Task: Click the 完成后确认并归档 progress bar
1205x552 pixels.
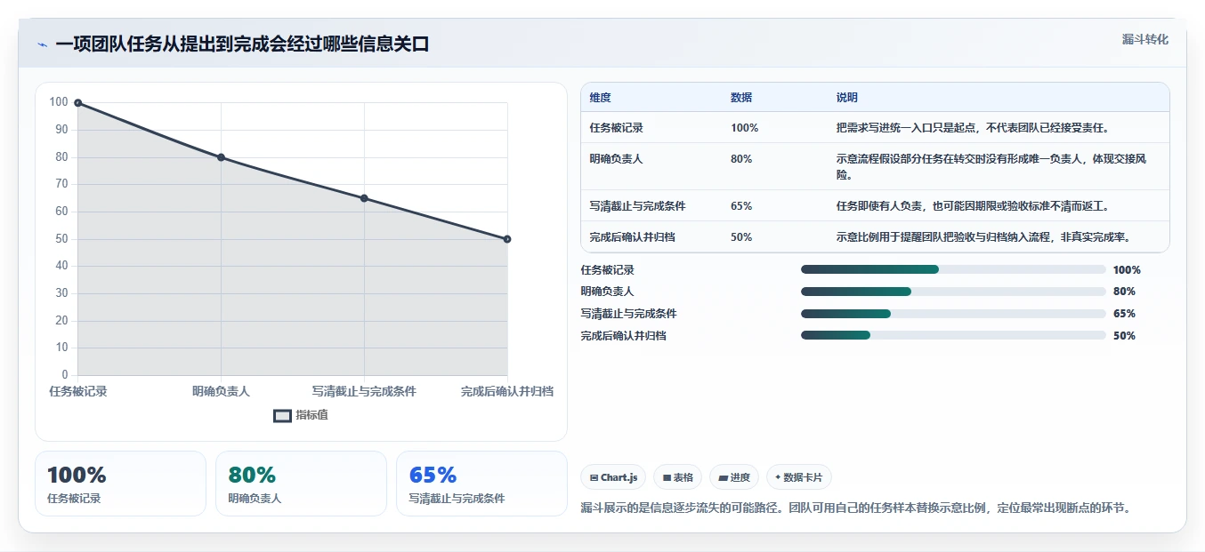Action: (953, 335)
